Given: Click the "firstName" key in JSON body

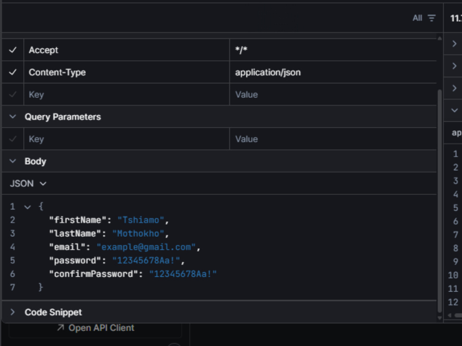Looking at the screenshot, I should 78,220.
